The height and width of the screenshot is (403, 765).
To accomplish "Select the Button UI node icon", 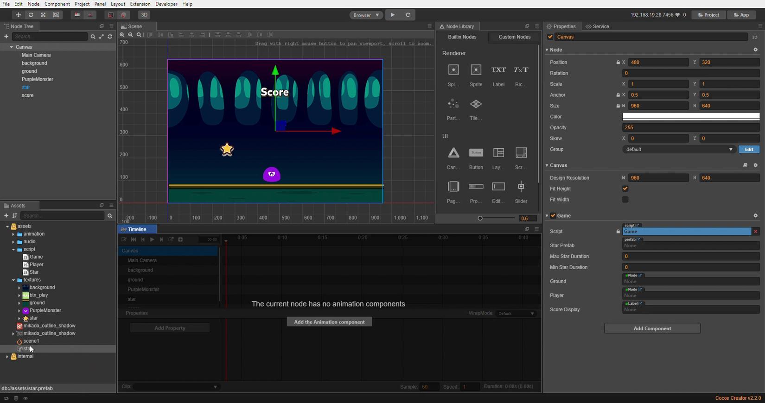I will pyautogui.click(x=476, y=153).
